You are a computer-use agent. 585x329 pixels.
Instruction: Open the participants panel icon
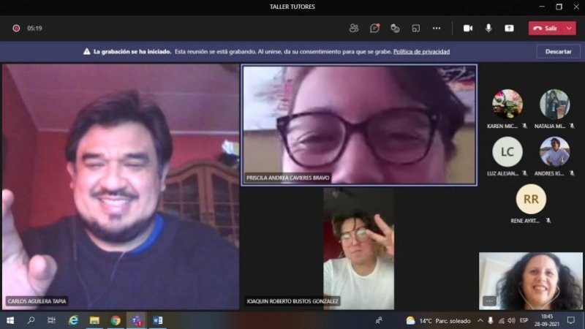point(354,28)
